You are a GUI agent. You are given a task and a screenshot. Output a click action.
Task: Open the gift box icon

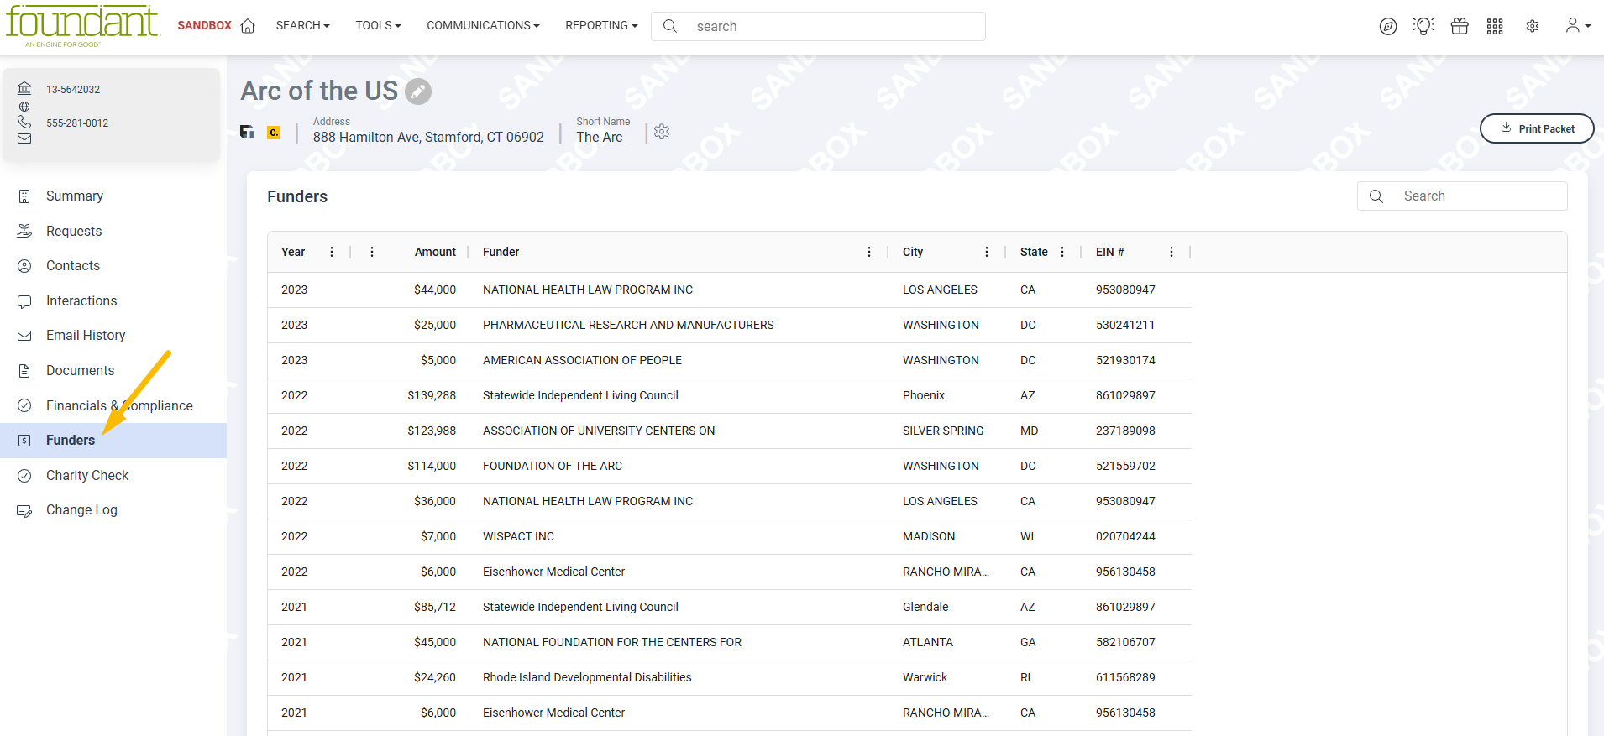point(1460,26)
